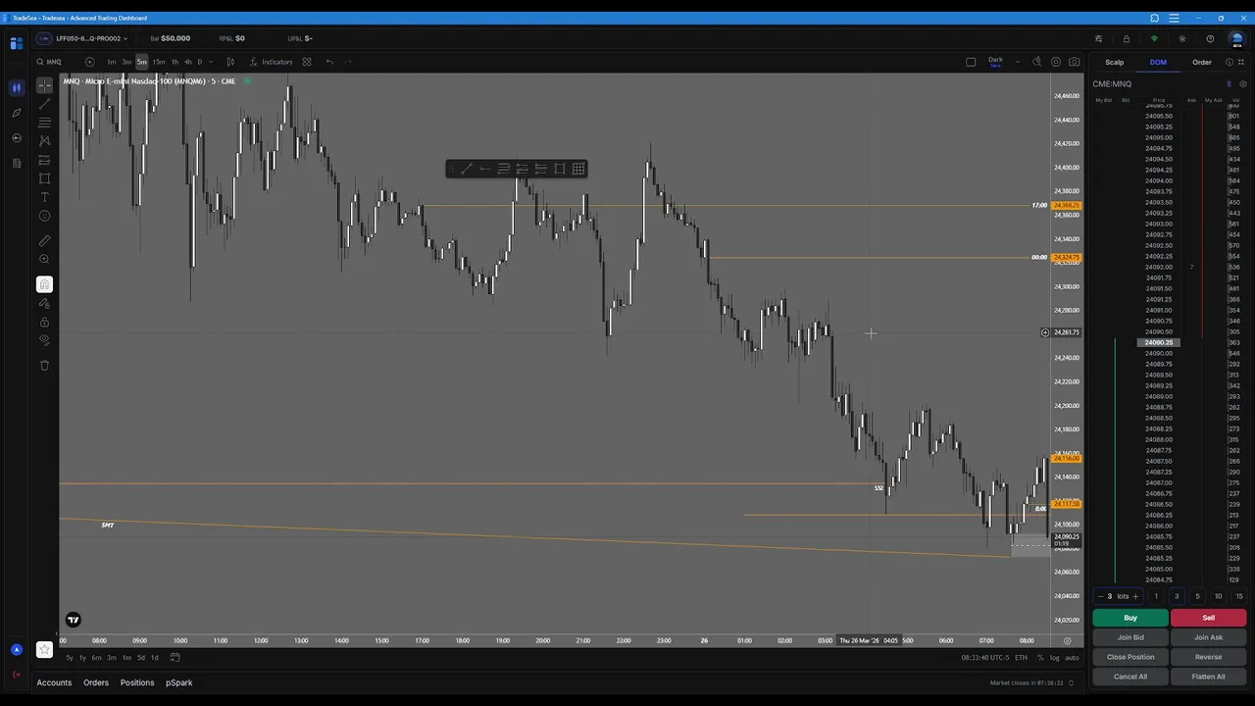Undo the last chart action
The image size is (1255, 706).
point(329,62)
